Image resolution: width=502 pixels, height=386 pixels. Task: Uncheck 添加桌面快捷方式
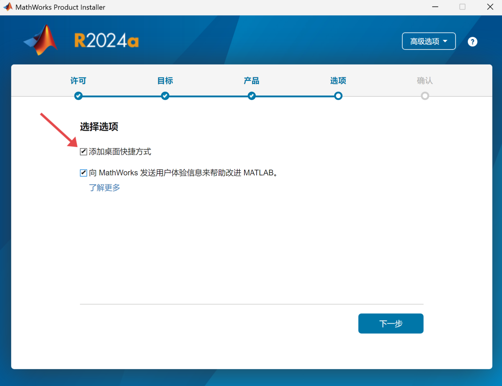pyautogui.click(x=83, y=151)
